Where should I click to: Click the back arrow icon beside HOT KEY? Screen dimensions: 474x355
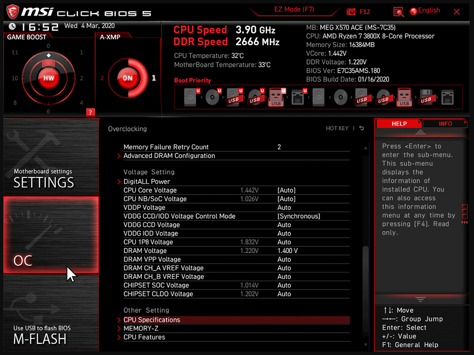[362, 129]
